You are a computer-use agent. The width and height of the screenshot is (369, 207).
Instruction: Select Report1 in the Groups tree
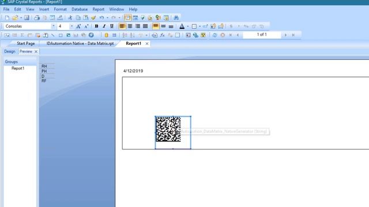click(18, 68)
